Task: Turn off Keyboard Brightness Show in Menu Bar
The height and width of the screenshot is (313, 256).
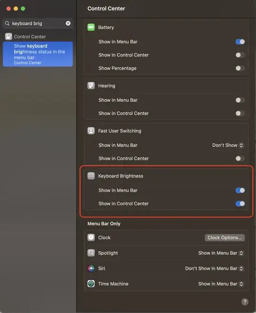Action: point(240,190)
